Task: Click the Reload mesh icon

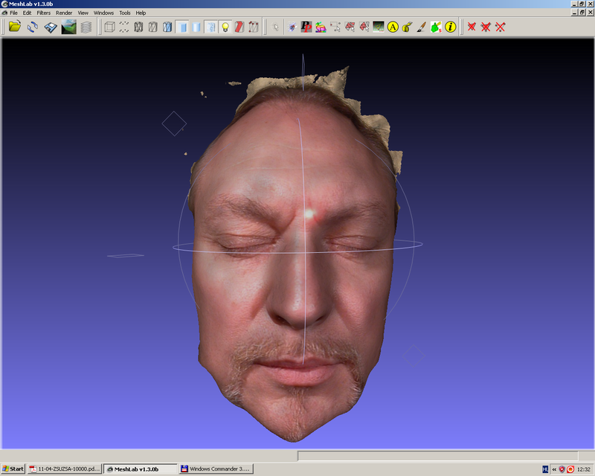Action: pyautogui.click(x=33, y=28)
